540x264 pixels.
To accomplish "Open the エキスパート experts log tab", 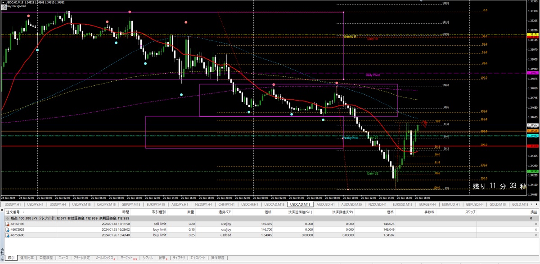I will [198, 257].
